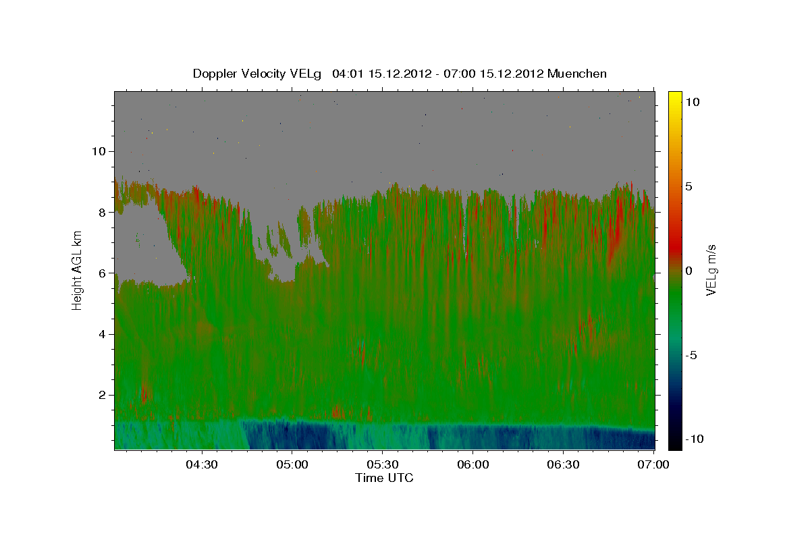Click the height axis label 8

[103, 212]
